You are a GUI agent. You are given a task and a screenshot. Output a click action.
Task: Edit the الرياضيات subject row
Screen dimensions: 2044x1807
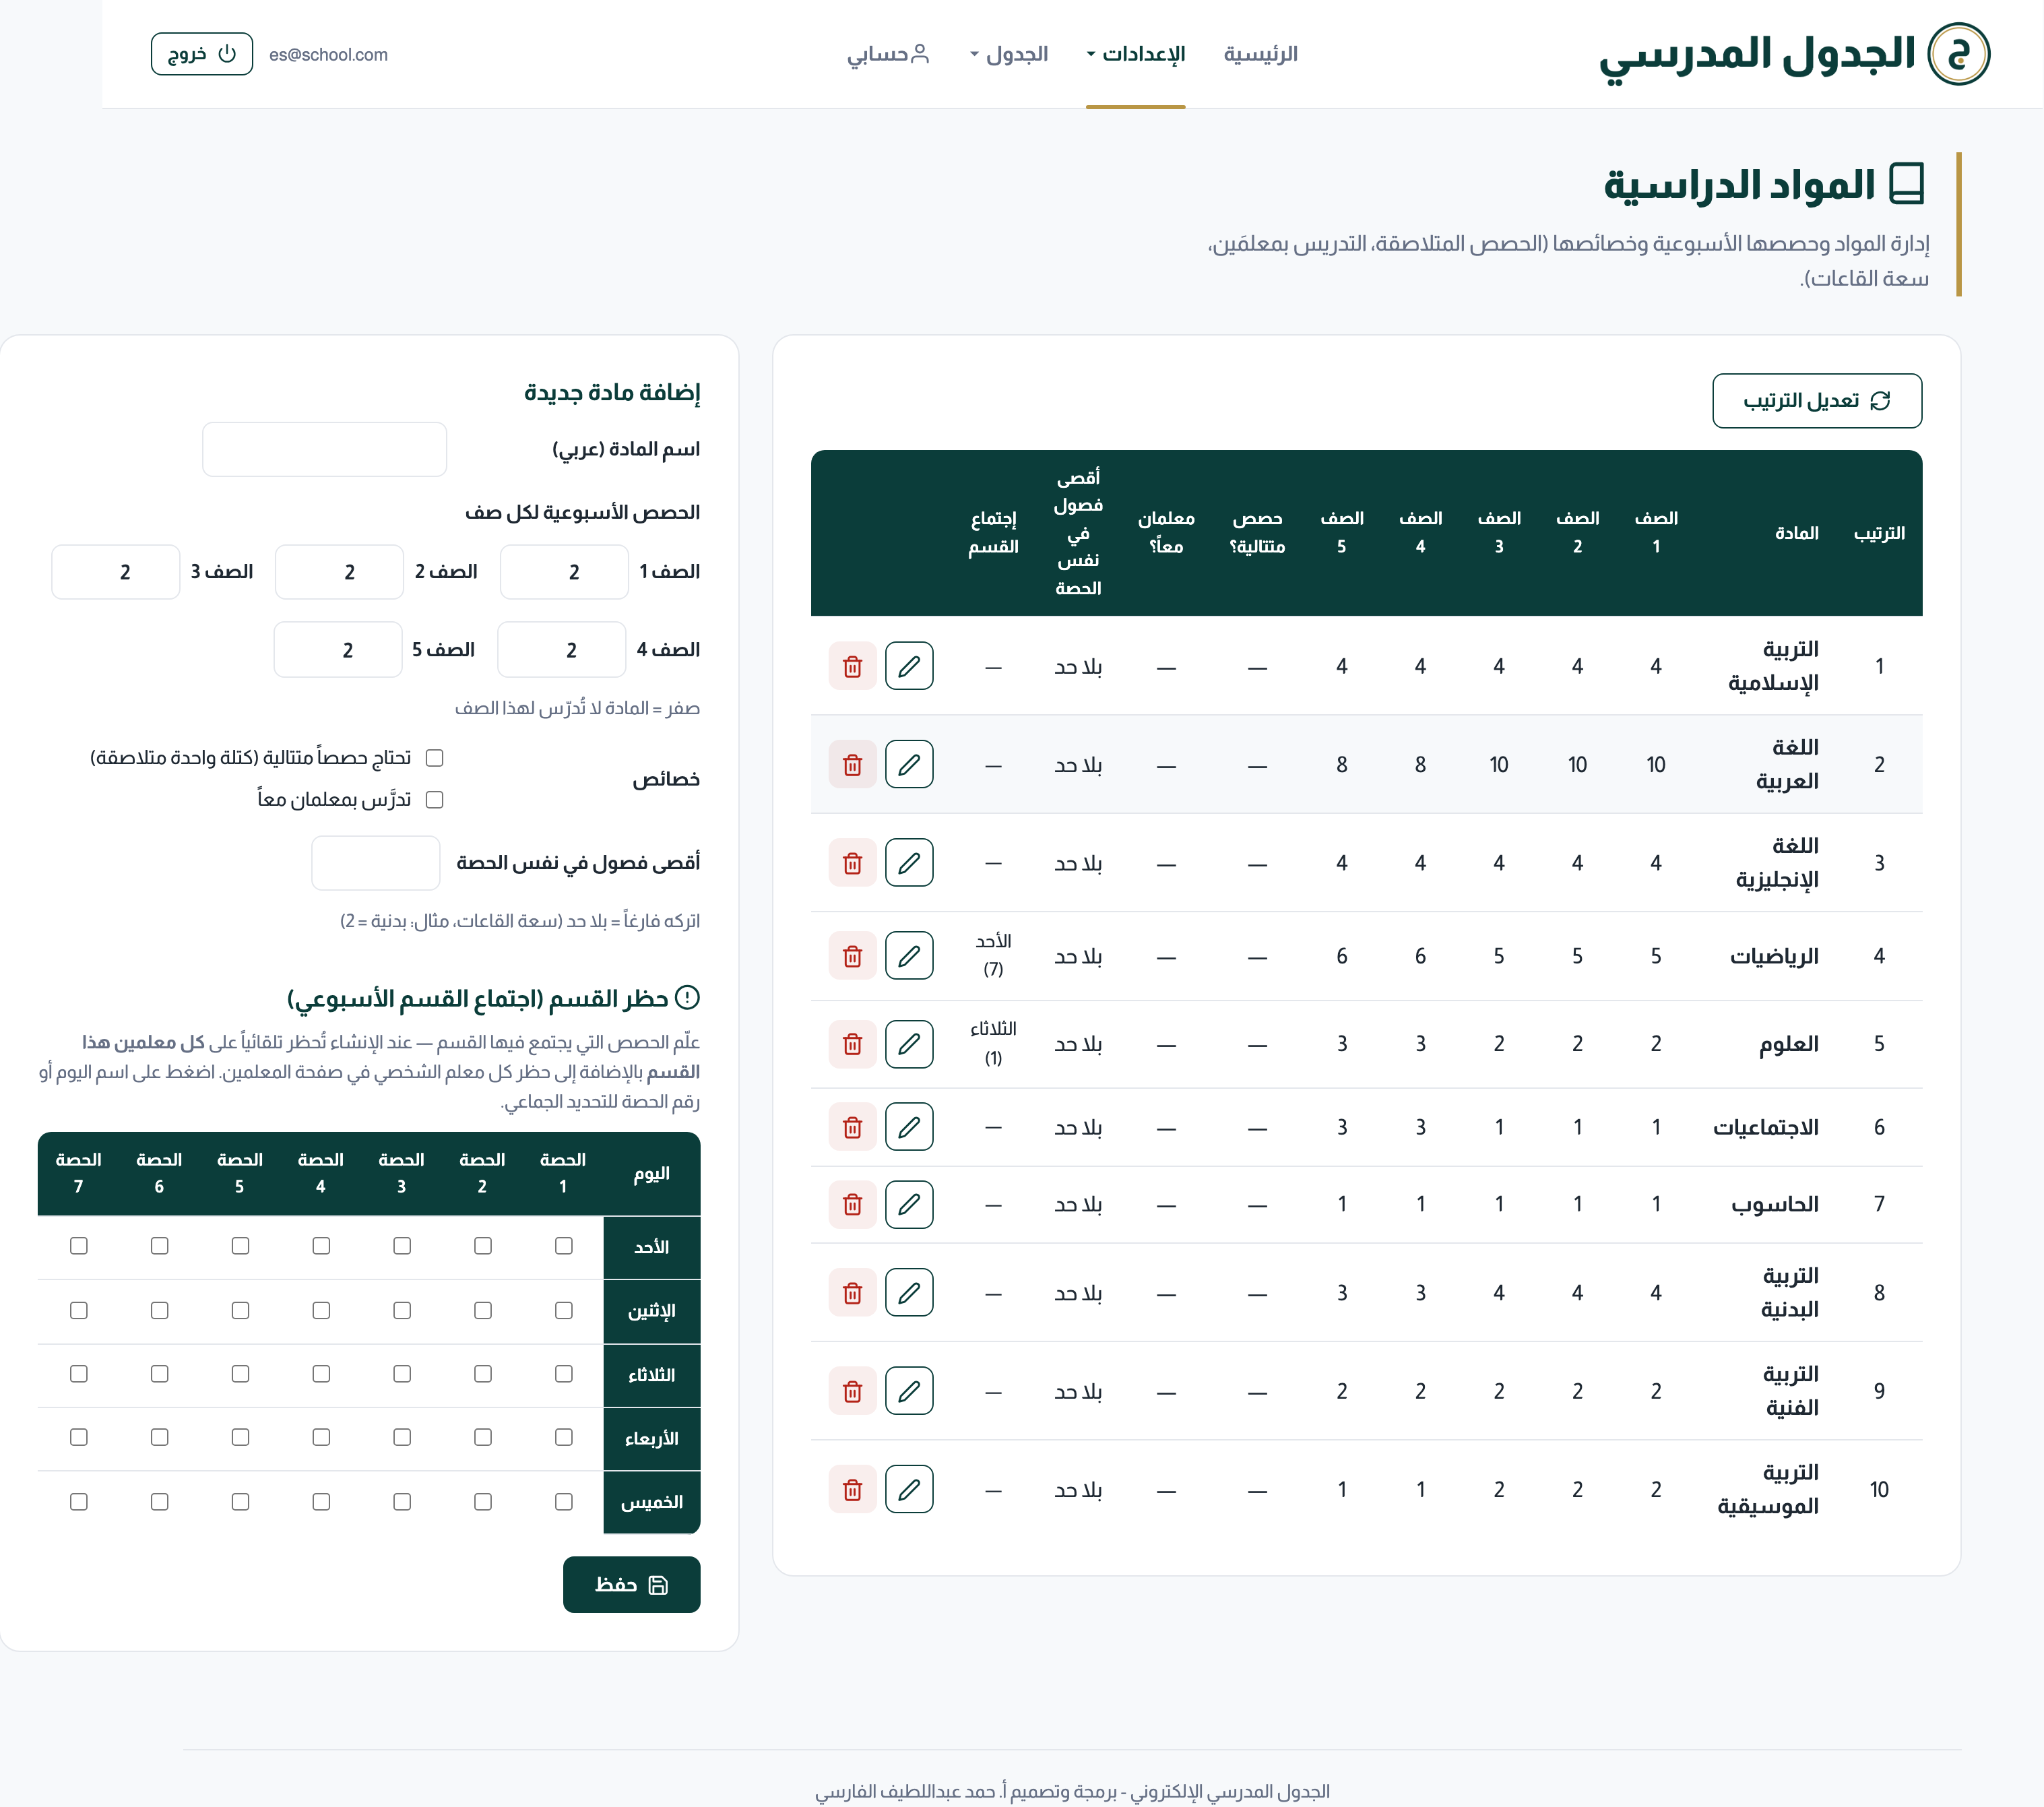(x=909, y=956)
